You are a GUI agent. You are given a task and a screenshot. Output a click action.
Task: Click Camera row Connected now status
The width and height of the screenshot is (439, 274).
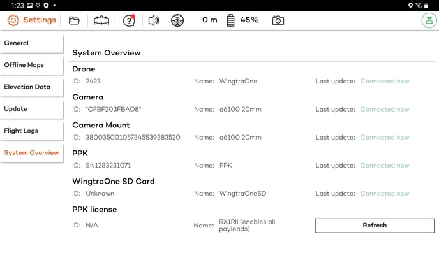pyautogui.click(x=385, y=110)
